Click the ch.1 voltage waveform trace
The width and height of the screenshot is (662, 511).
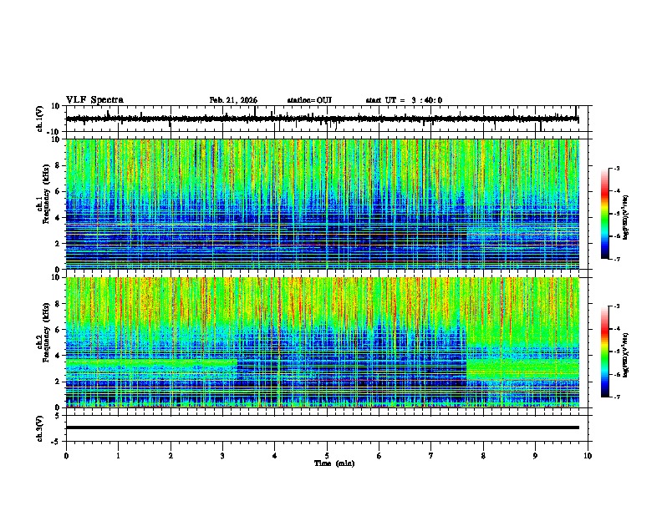tap(322, 119)
